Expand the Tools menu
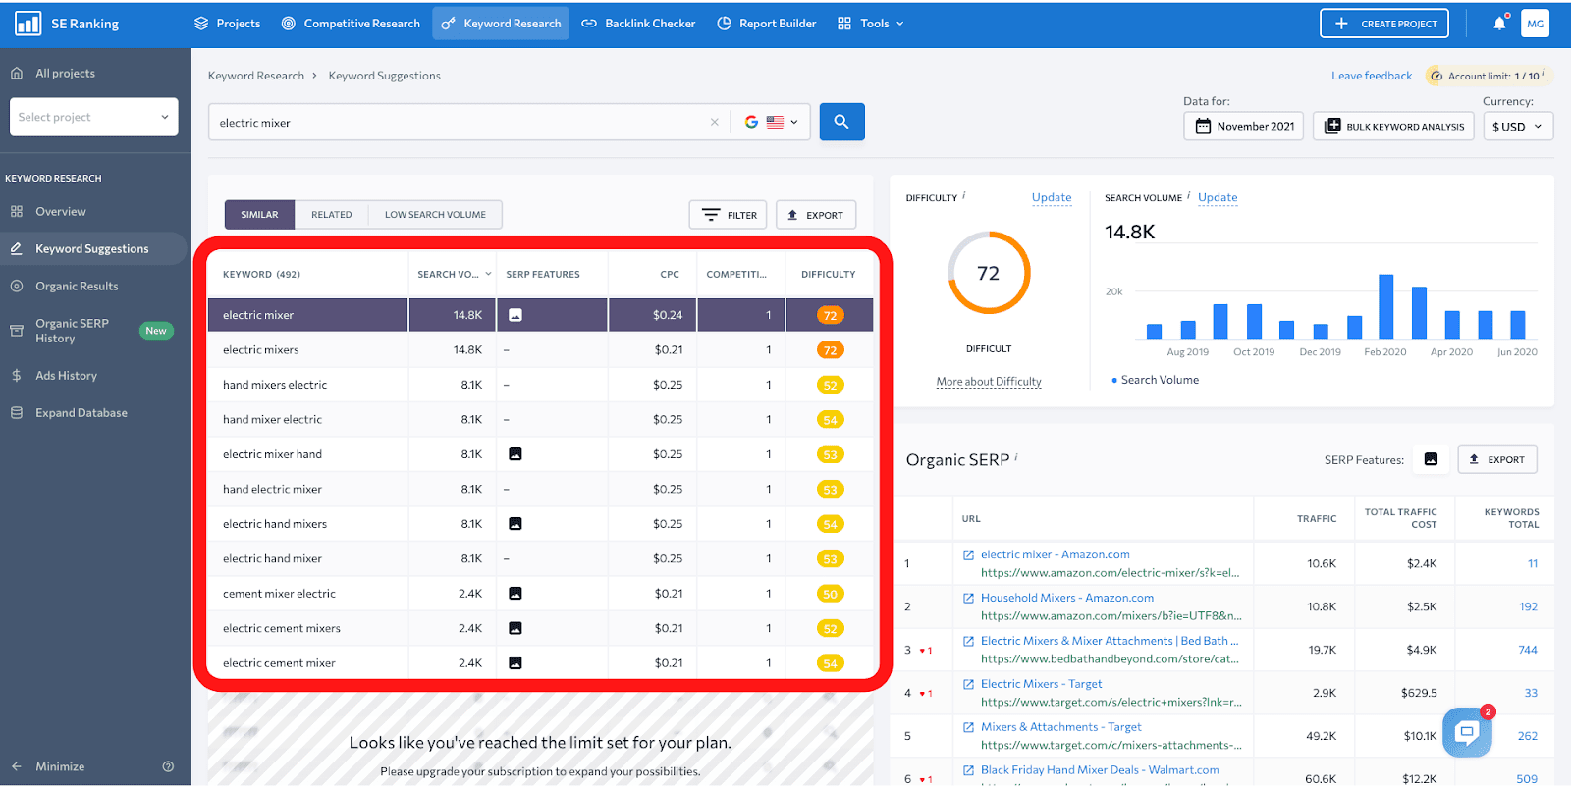The height and width of the screenshot is (788, 1571). tap(871, 24)
